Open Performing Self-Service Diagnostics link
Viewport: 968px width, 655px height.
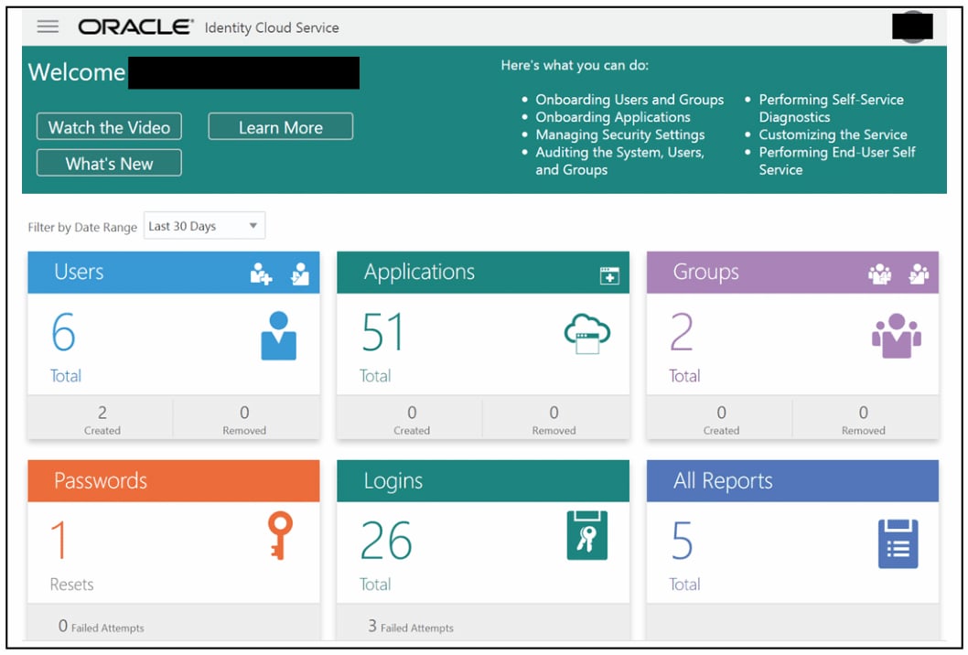(x=831, y=108)
